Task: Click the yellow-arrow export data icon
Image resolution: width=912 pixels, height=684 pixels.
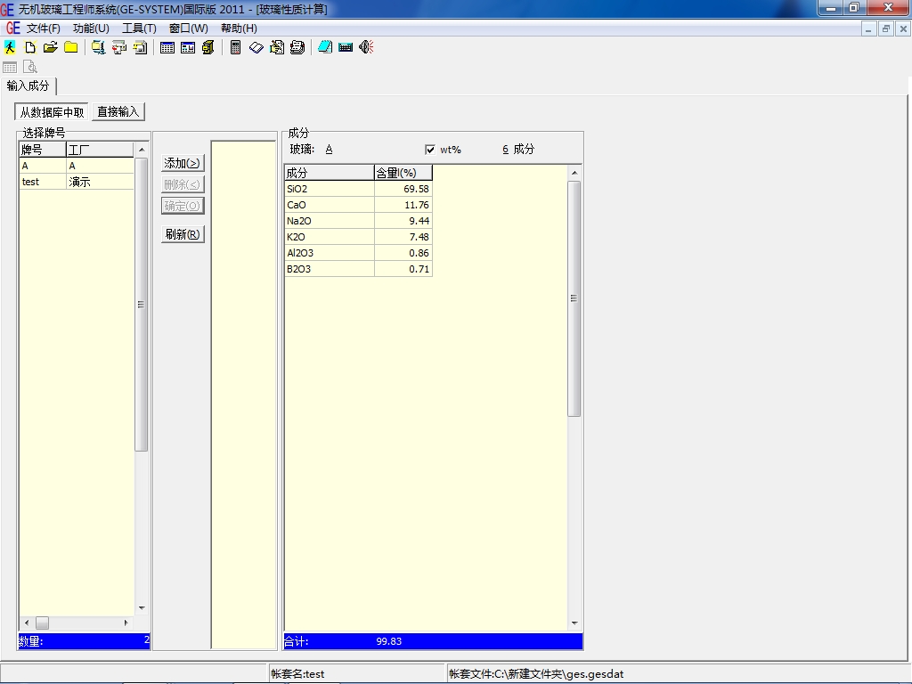Action: [140, 48]
